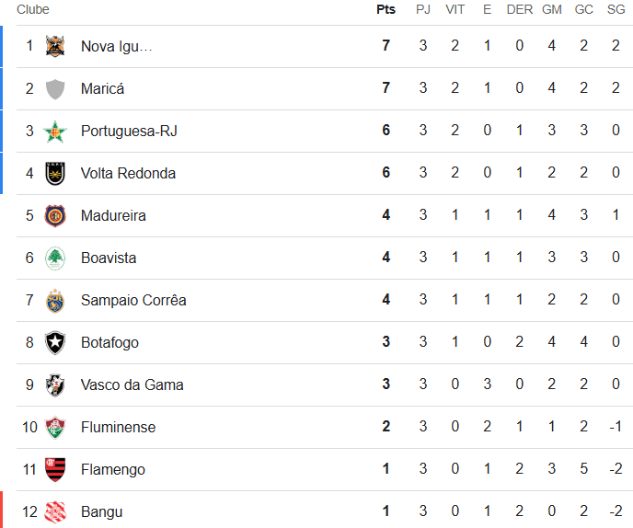633x528 pixels.
Task: Open the Vasco da Gama team link
Action: [x=132, y=385]
